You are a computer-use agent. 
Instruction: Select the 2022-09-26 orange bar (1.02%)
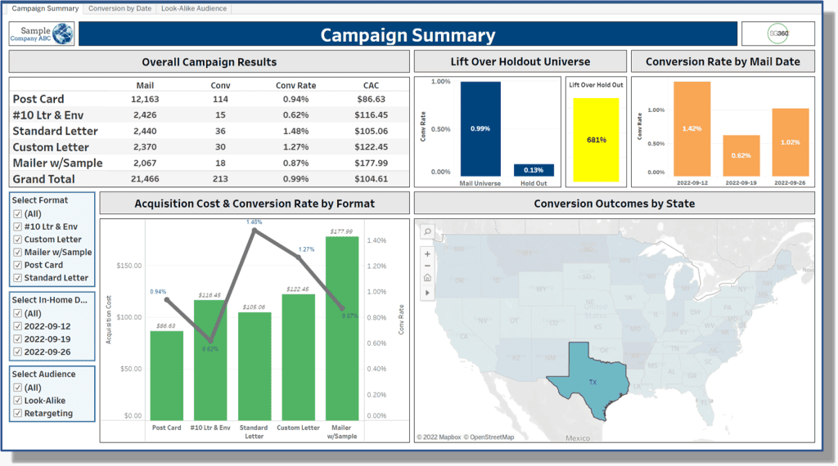coord(791,142)
